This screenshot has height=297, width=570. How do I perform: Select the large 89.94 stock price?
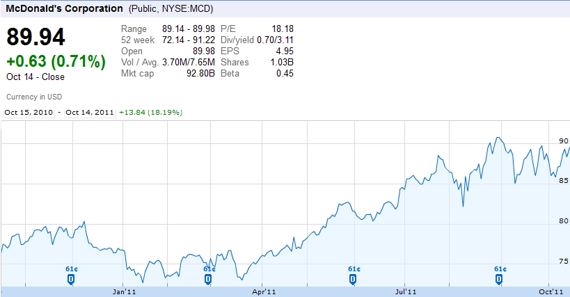coord(35,37)
